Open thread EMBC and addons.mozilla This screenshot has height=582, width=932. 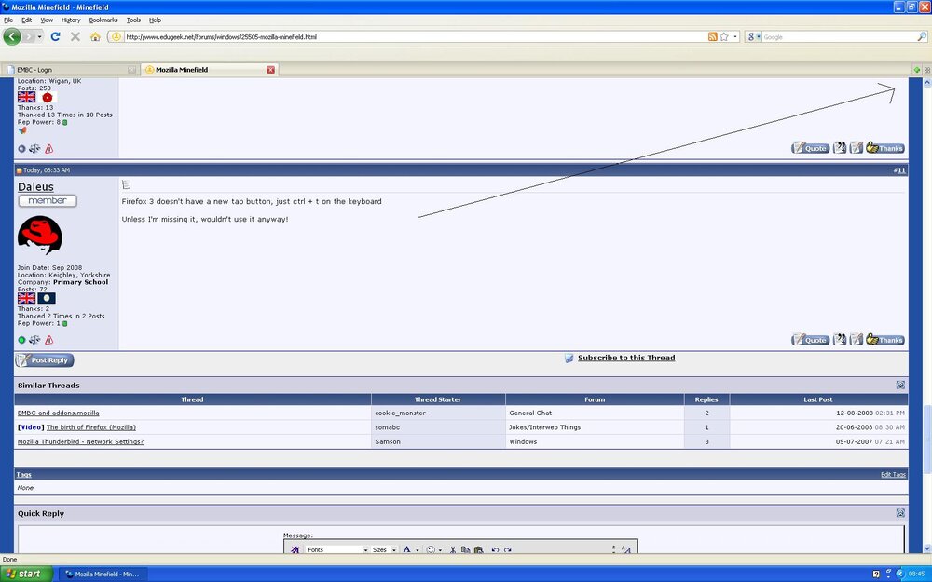[58, 413]
